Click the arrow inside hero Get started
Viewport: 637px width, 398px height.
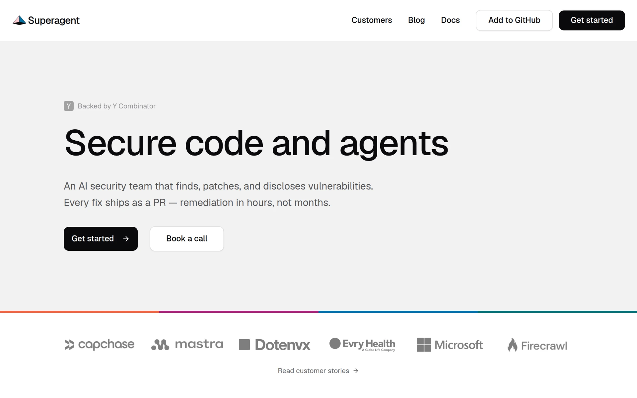pos(126,239)
